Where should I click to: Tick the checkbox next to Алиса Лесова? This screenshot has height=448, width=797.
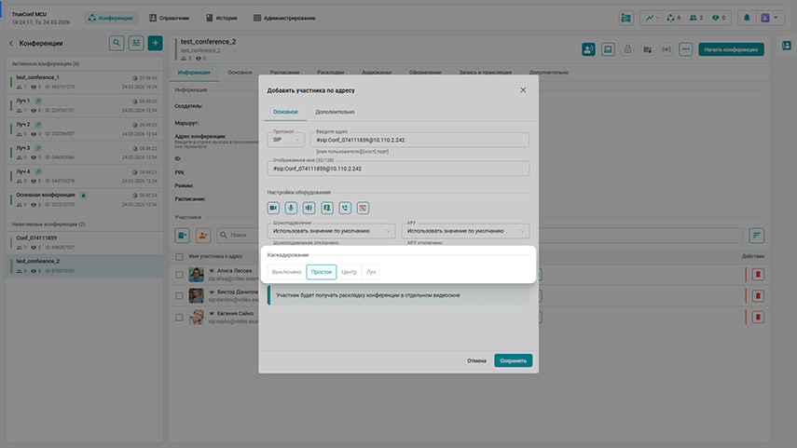[x=180, y=275]
